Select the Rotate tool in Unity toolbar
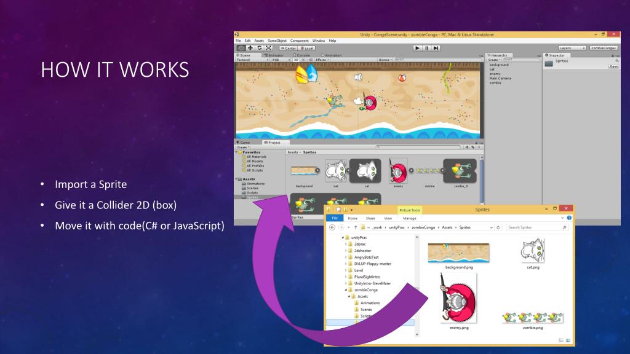Viewport: 630px width, 354px height. (259, 48)
